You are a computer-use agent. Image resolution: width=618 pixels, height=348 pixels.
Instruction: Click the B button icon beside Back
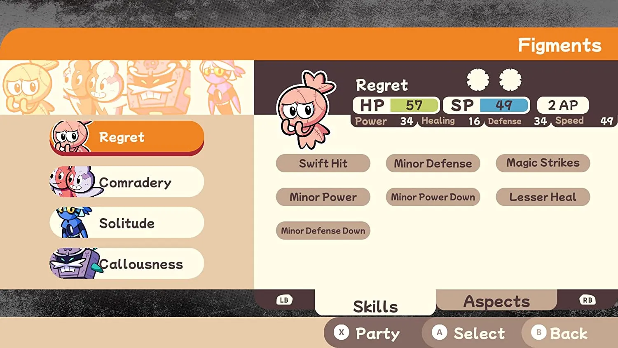tap(538, 332)
